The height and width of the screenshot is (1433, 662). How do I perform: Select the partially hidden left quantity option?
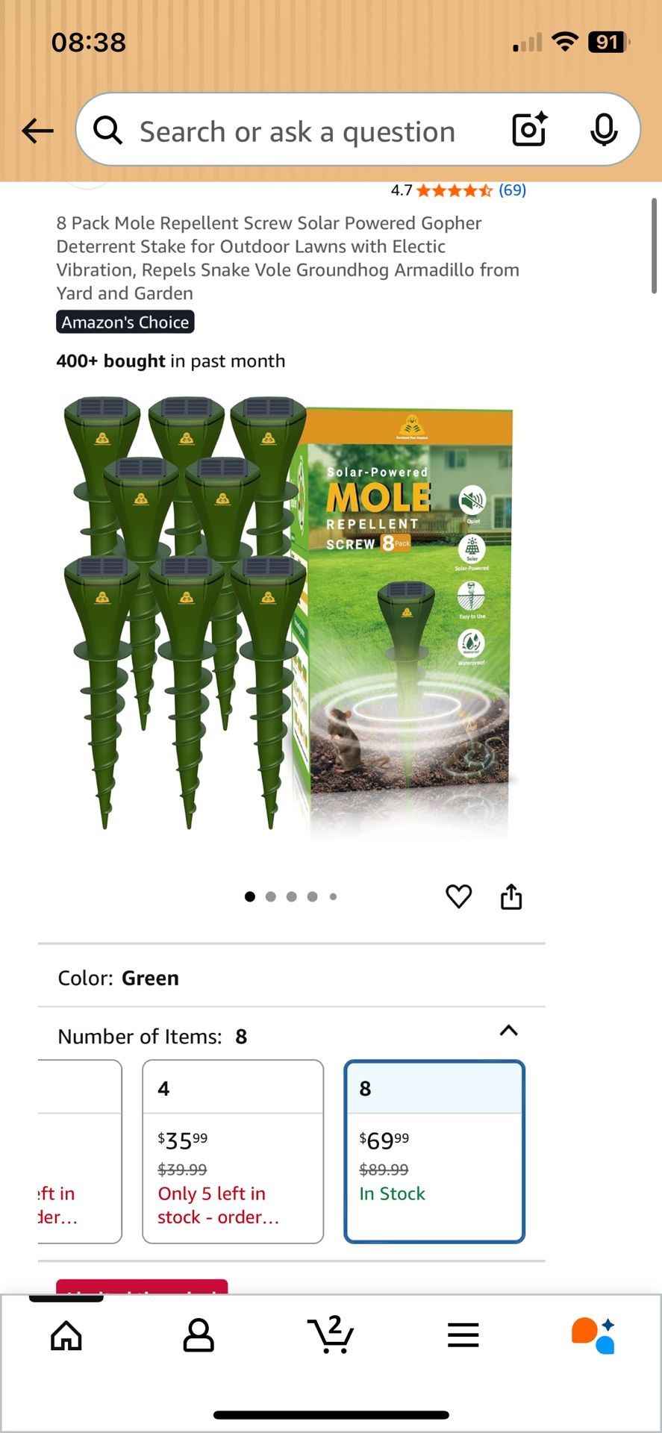point(80,1152)
